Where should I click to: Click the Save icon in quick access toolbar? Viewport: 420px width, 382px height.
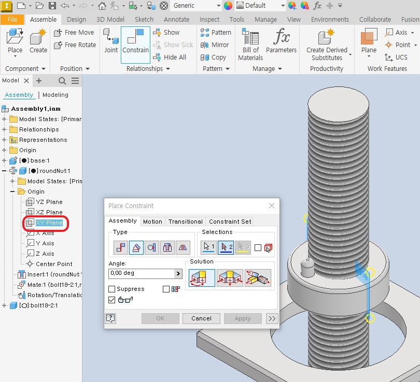point(52,6)
